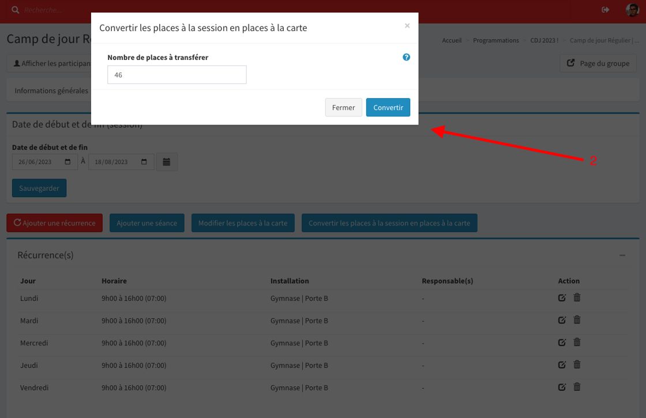Delete the Vendredi recurrence
Image resolution: width=646 pixels, height=418 pixels.
click(577, 387)
